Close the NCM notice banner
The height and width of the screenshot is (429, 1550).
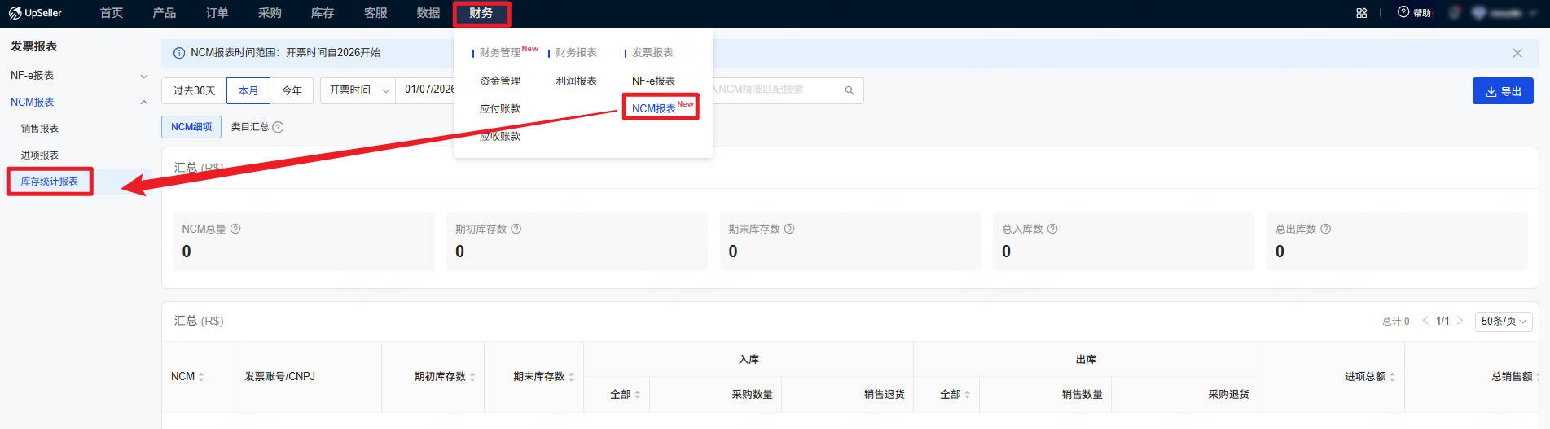point(1517,53)
